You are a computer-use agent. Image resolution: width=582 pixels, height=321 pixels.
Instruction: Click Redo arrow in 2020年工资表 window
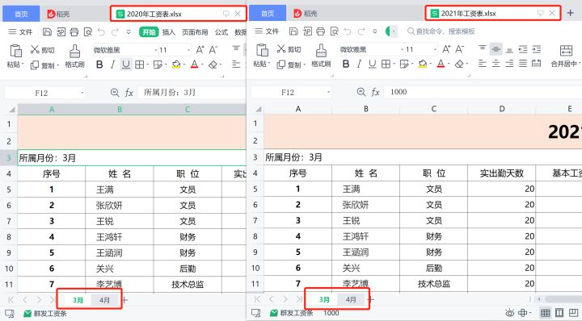(115, 32)
